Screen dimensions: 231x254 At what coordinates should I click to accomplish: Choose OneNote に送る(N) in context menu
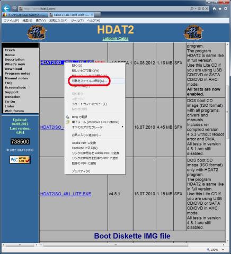pyautogui.click(x=95, y=148)
